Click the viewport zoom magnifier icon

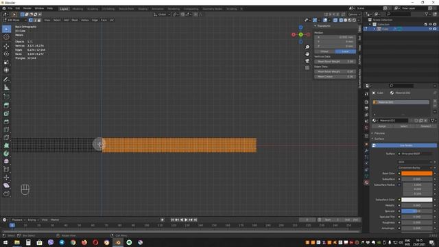click(x=307, y=47)
